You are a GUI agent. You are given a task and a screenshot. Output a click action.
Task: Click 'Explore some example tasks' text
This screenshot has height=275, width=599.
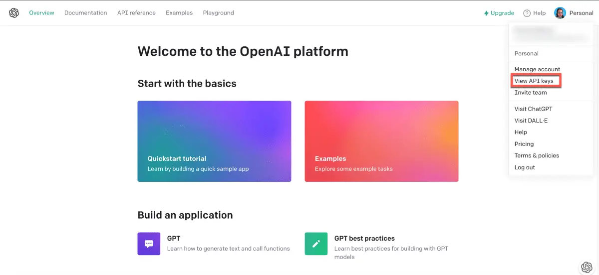tap(354, 169)
